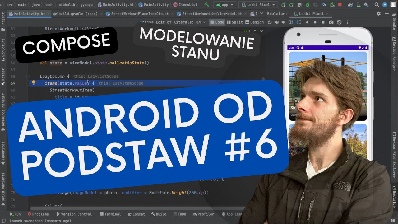
Task: Take an emulator screenshot with camera icon
Action: coord(331,22)
